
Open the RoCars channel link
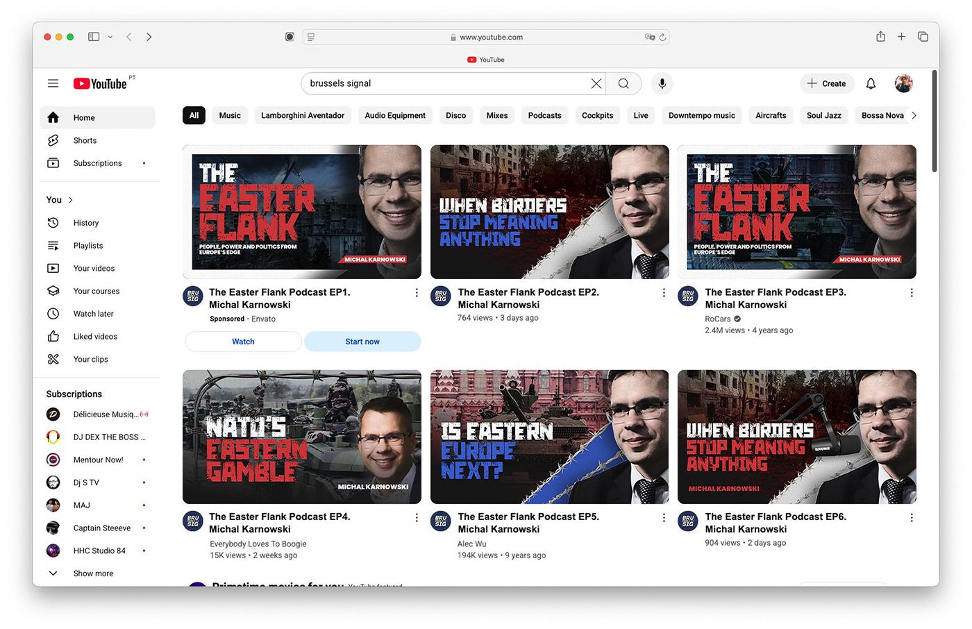[718, 319]
